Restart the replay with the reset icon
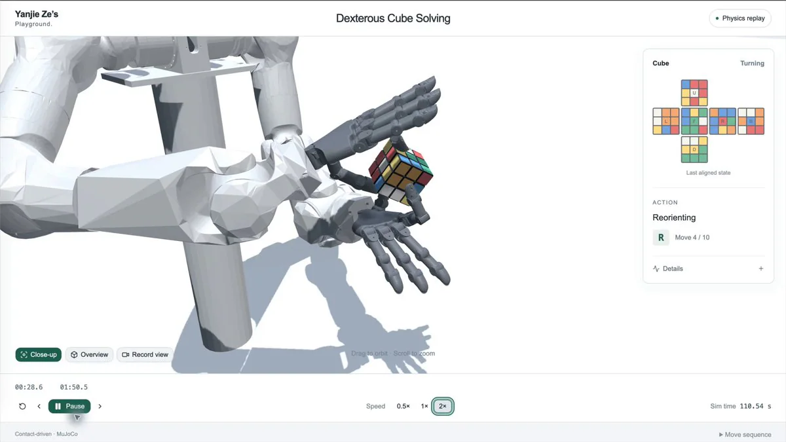Image resolution: width=786 pixels, height=442 pixels. (22, 406)
